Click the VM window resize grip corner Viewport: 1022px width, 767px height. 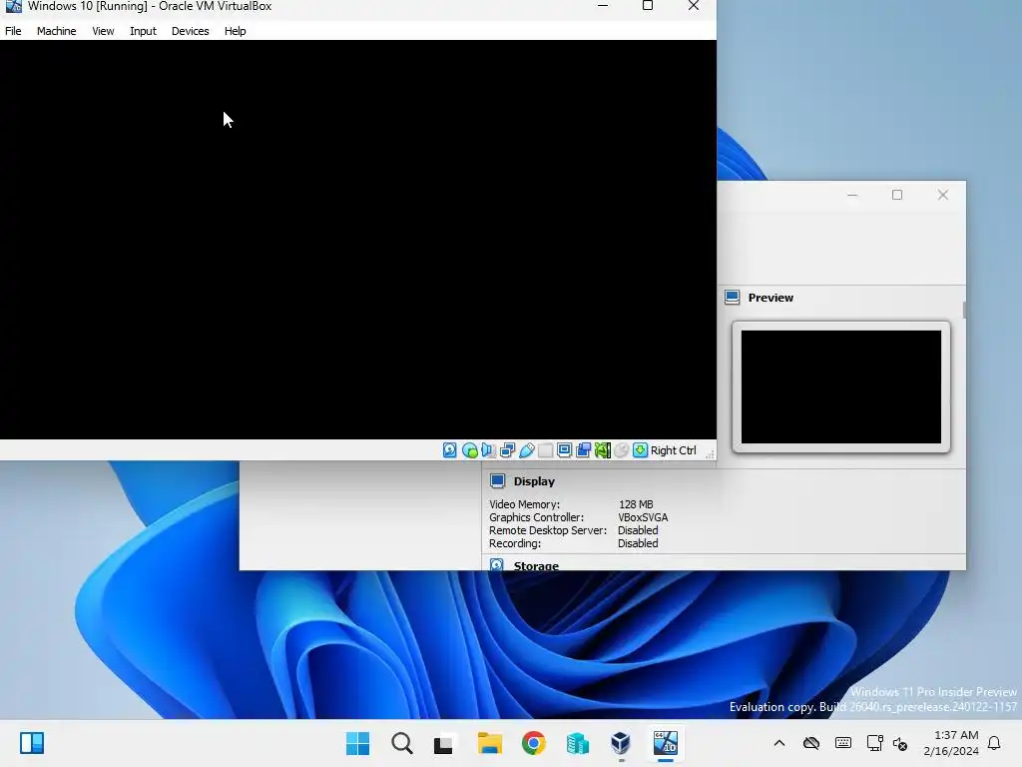pos(710,453)
